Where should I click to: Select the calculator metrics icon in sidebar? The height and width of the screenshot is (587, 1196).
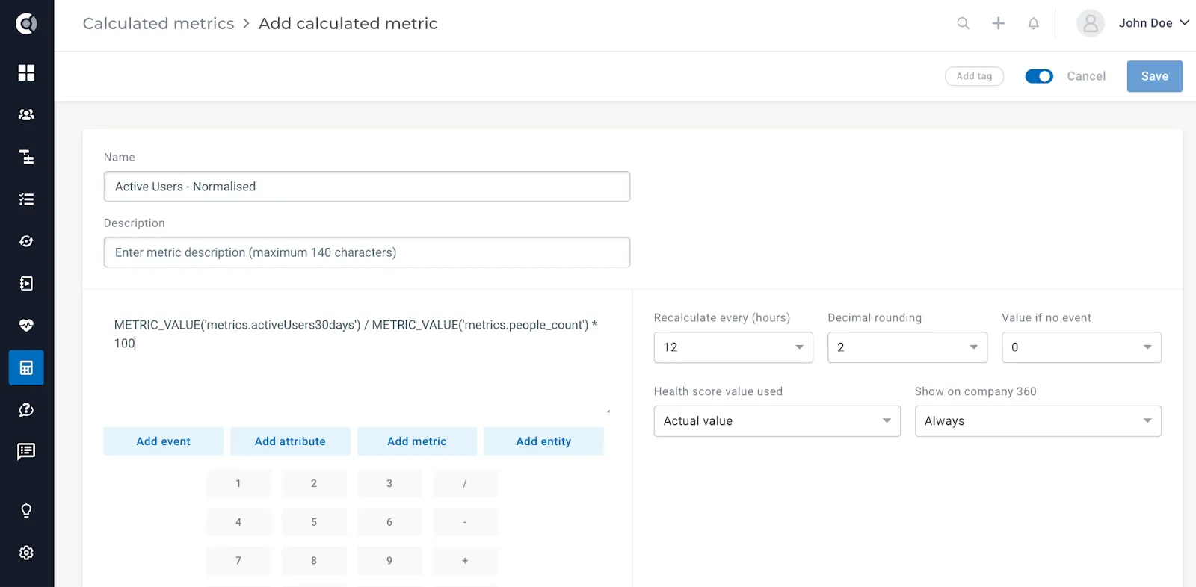[26, 367]
